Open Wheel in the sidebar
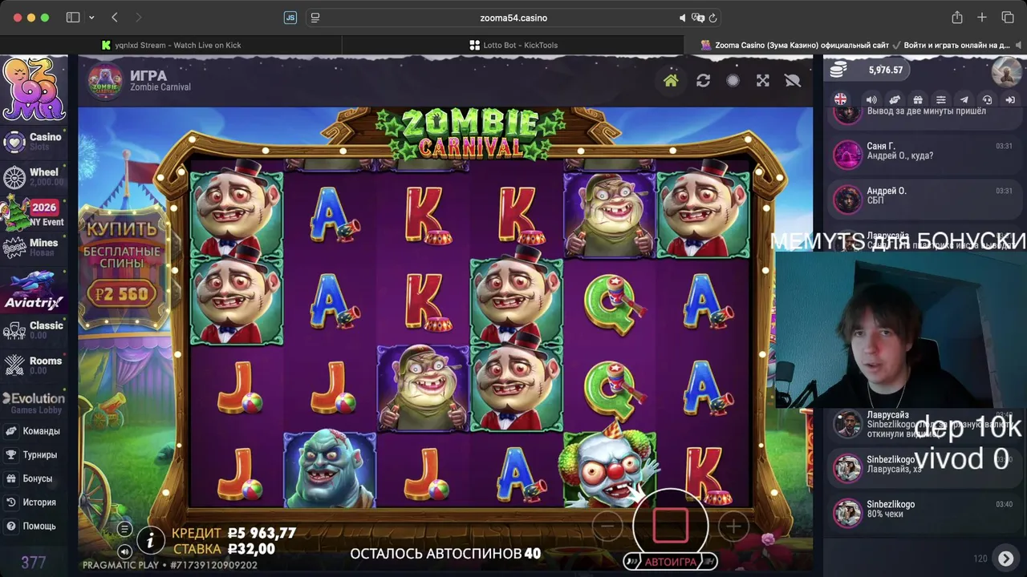Image resolution: width=1027 pixels, height=577 pixels. click(x=34, y=177)
